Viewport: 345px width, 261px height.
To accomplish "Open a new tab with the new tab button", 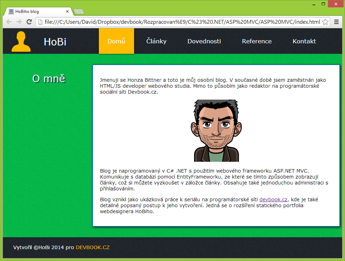I will pos(79,11).
